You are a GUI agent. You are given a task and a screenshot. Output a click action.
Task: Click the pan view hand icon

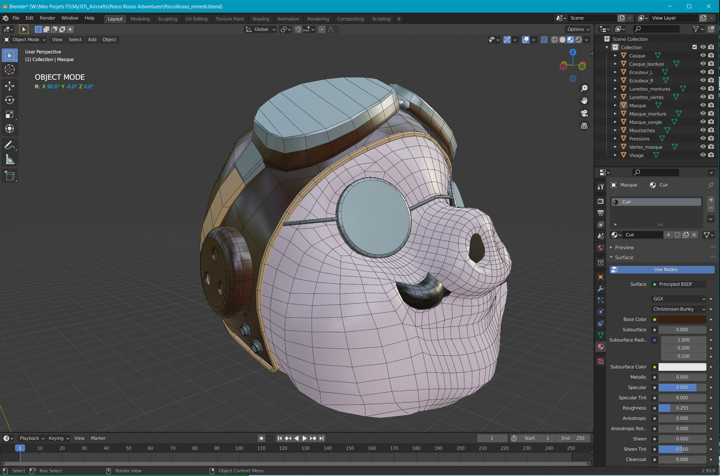tap(584, 101)
